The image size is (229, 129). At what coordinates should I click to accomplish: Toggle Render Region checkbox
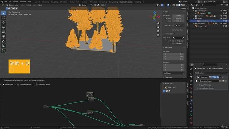point(173,30)
